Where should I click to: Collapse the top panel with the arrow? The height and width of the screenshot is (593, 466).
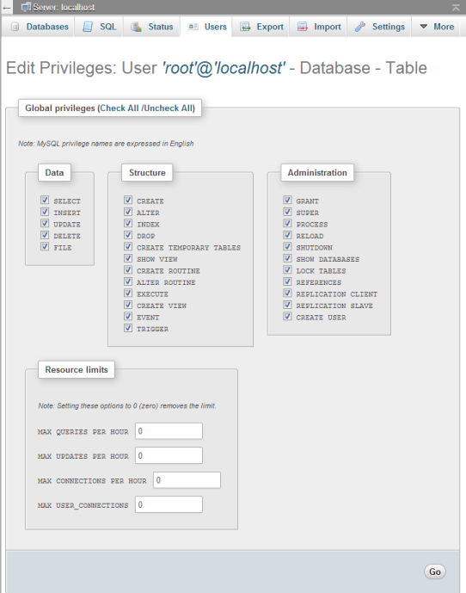click(x=456, y=7)
